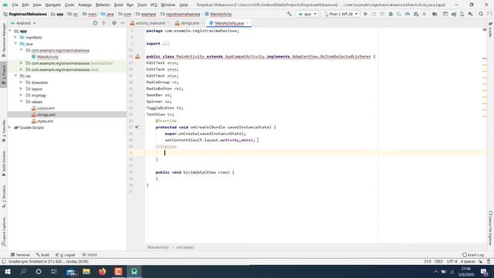Open the Layout Captures side tab
Viewport: 494px width, 278px height.
point(4,232)
